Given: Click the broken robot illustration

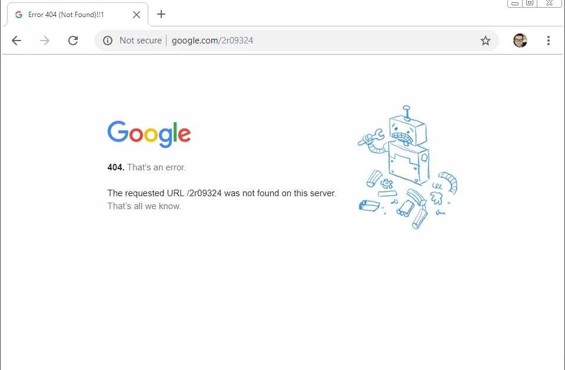Looking at the screenshot, I should pos(407,167).
